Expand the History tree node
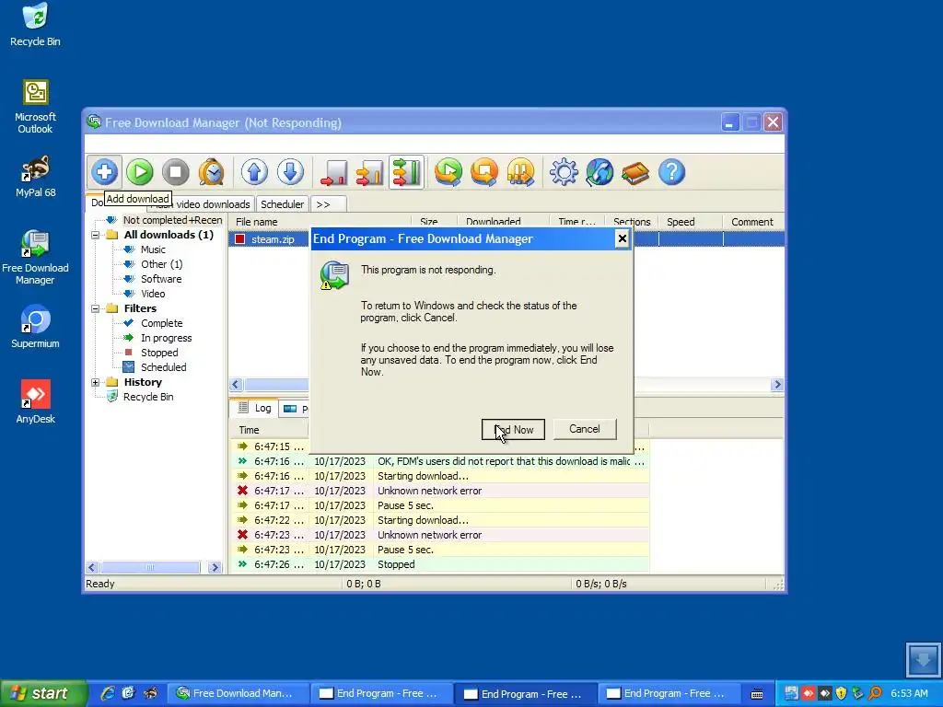Screen dimensions: 943x707 96,382
